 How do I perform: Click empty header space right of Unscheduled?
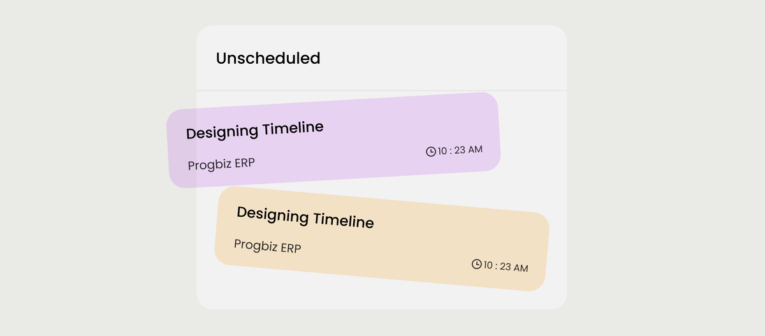(x=446, y=59)
